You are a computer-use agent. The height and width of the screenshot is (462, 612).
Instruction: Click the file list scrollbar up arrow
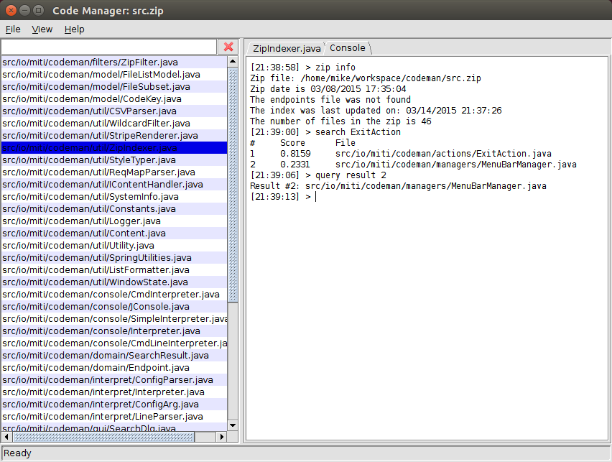point(232,61)
